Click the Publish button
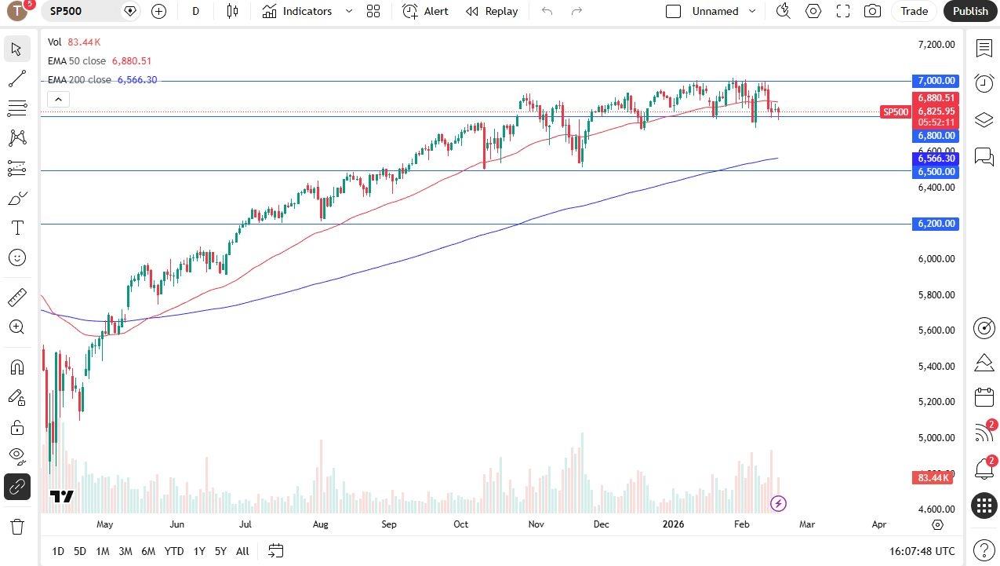The height and width of the screenshot is (566, 1000). pyautogui.click(x=970, y=11)
